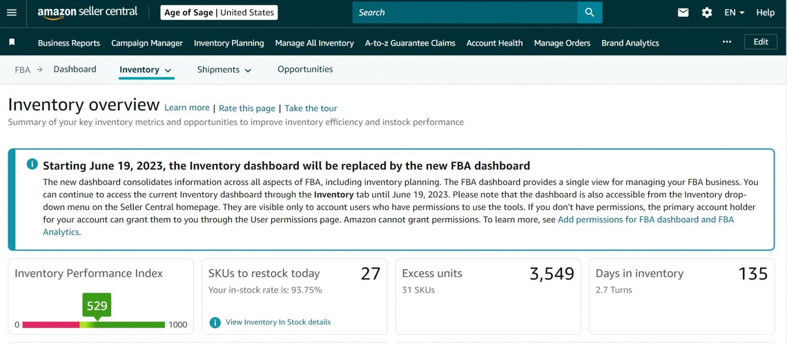Image resolution: width=787 pixels, height=345 pixels.
Task: Click the search magnifier button
Action: point(590,12)
